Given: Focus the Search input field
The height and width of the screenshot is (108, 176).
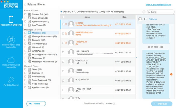Looking at the screenshot, I should (161, 12).
